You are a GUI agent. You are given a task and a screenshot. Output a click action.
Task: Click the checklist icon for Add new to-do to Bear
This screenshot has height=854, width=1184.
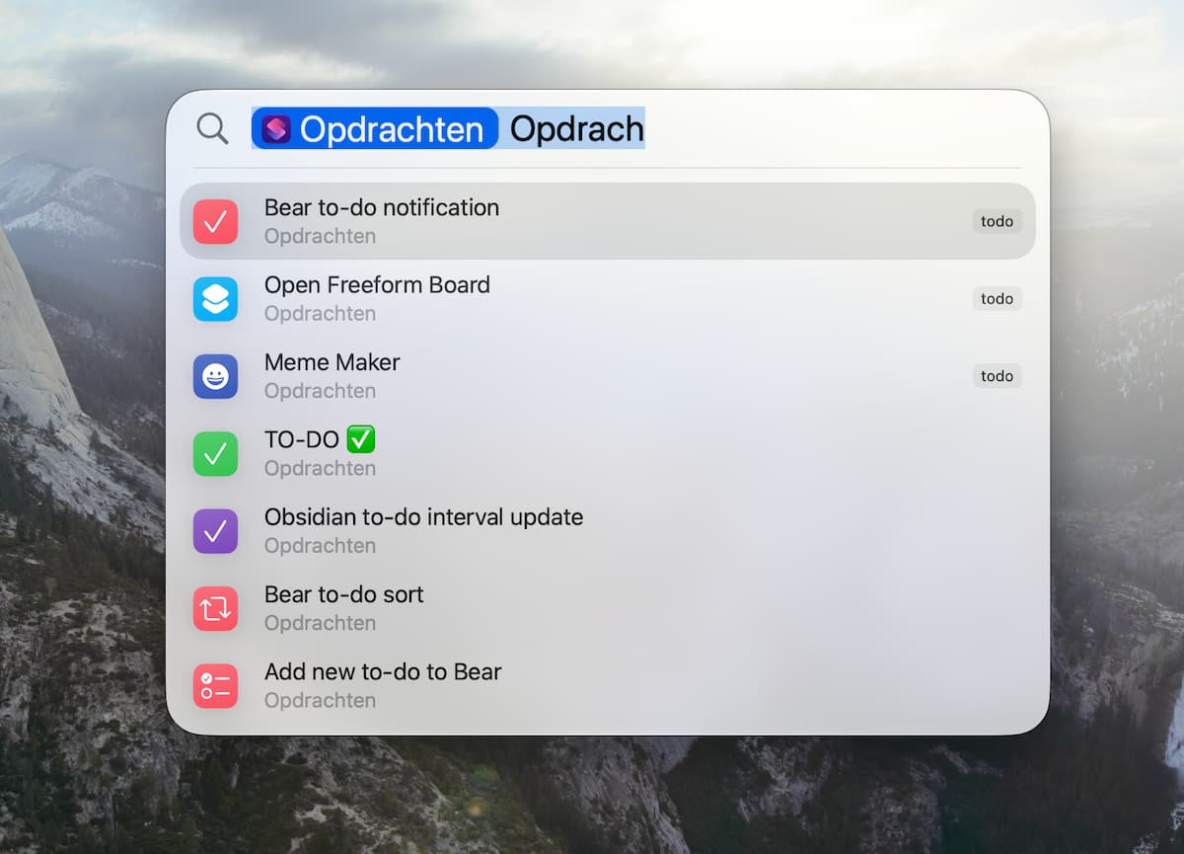[215, 686]
